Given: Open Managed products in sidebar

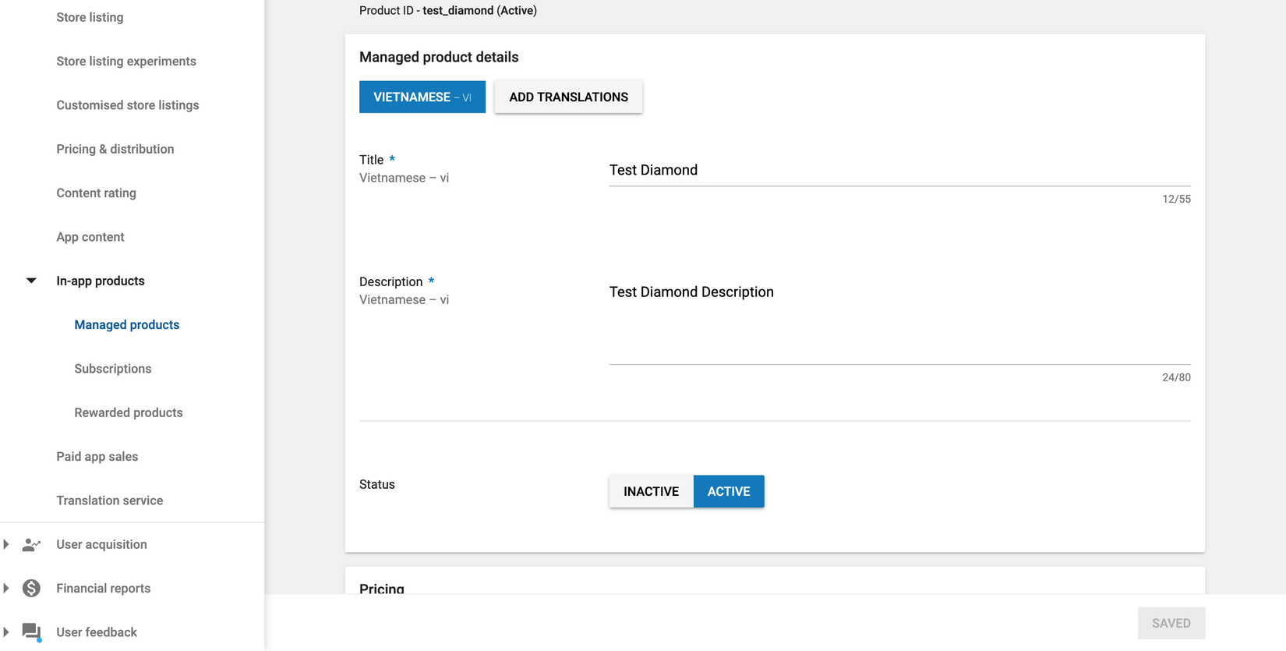Looking at the screenshot, I should click(x=126, y=325).
